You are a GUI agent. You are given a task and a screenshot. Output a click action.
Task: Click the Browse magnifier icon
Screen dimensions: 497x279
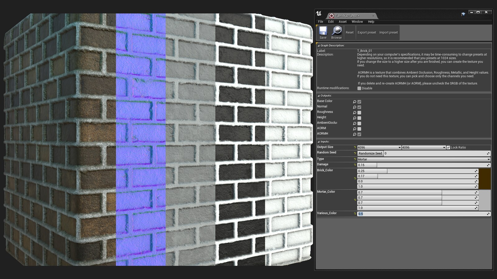pos(336,31)
